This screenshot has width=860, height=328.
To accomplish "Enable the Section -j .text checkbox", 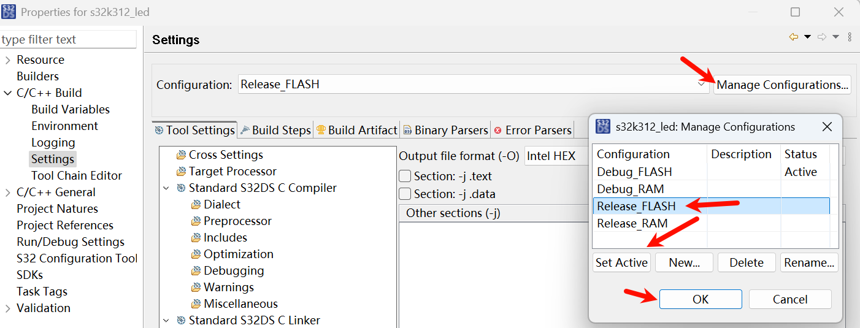I will (x=405, y=177).
